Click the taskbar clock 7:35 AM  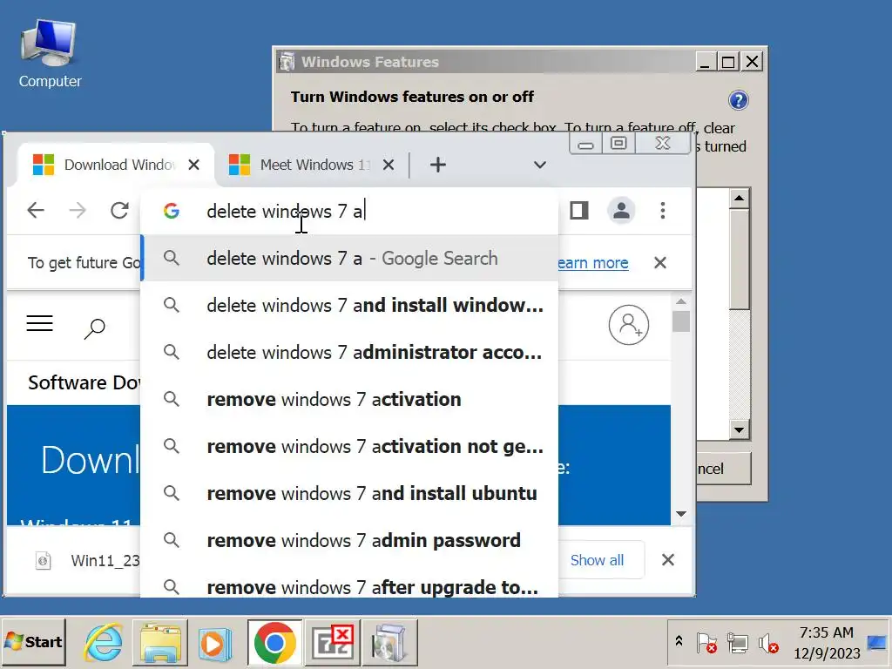tap(827, 643)
